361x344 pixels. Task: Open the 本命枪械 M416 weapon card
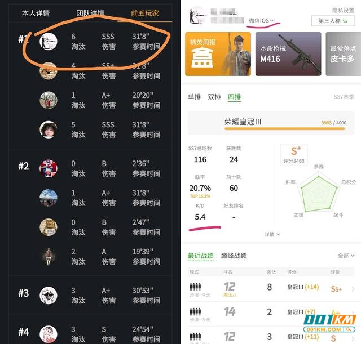tap(288, 54)
